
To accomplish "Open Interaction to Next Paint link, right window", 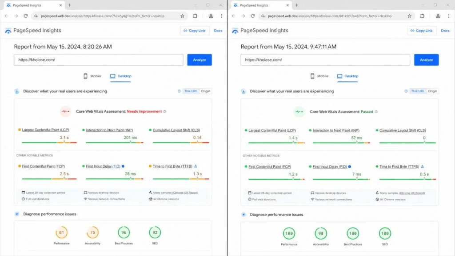I will [x=336, y=130].
